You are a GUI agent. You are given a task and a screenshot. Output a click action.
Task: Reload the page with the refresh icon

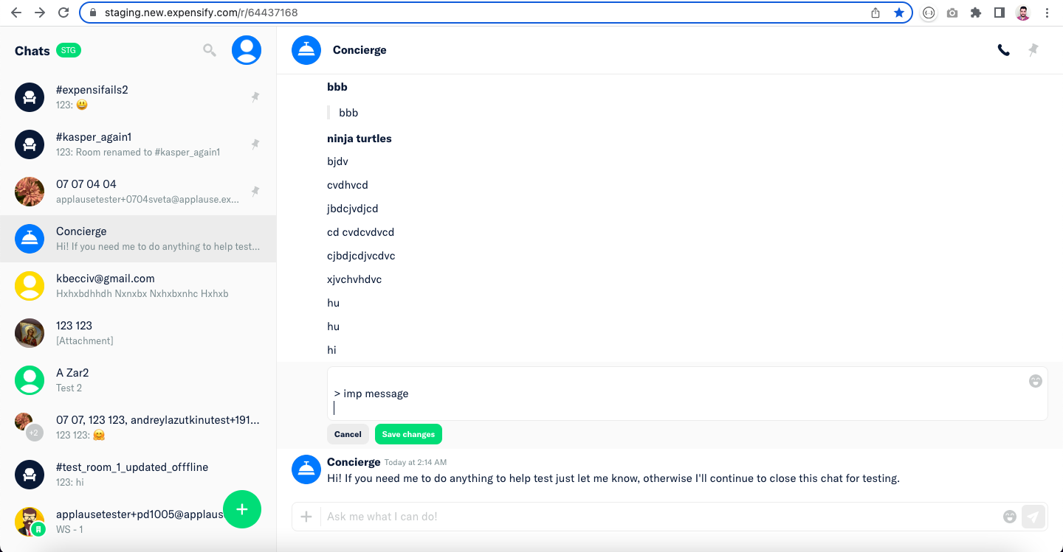63,13
